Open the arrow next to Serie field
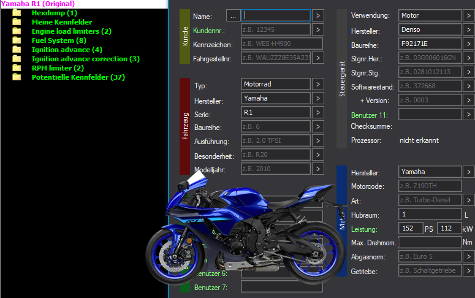Screen dimensions: 475x298 (x=317, y=112)
